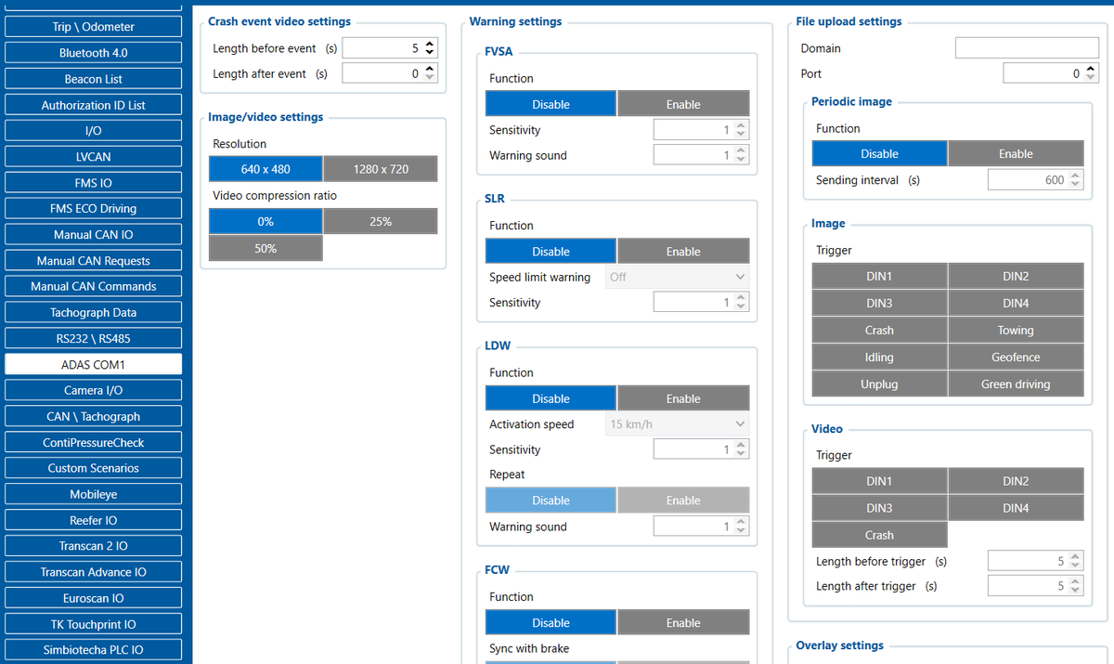This screenshot has height=664, width=1114.
Task: Open the LDW Activation speed dropdown
Action: [x=676, y=424]
